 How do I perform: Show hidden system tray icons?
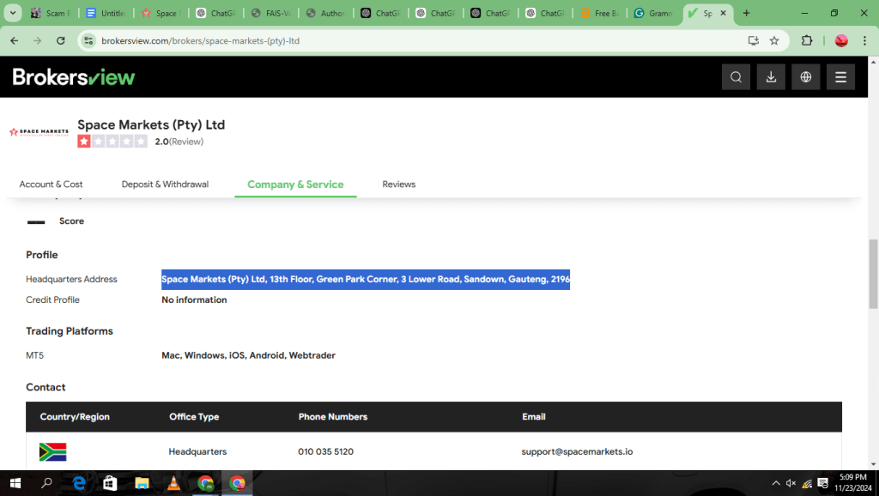776,483
